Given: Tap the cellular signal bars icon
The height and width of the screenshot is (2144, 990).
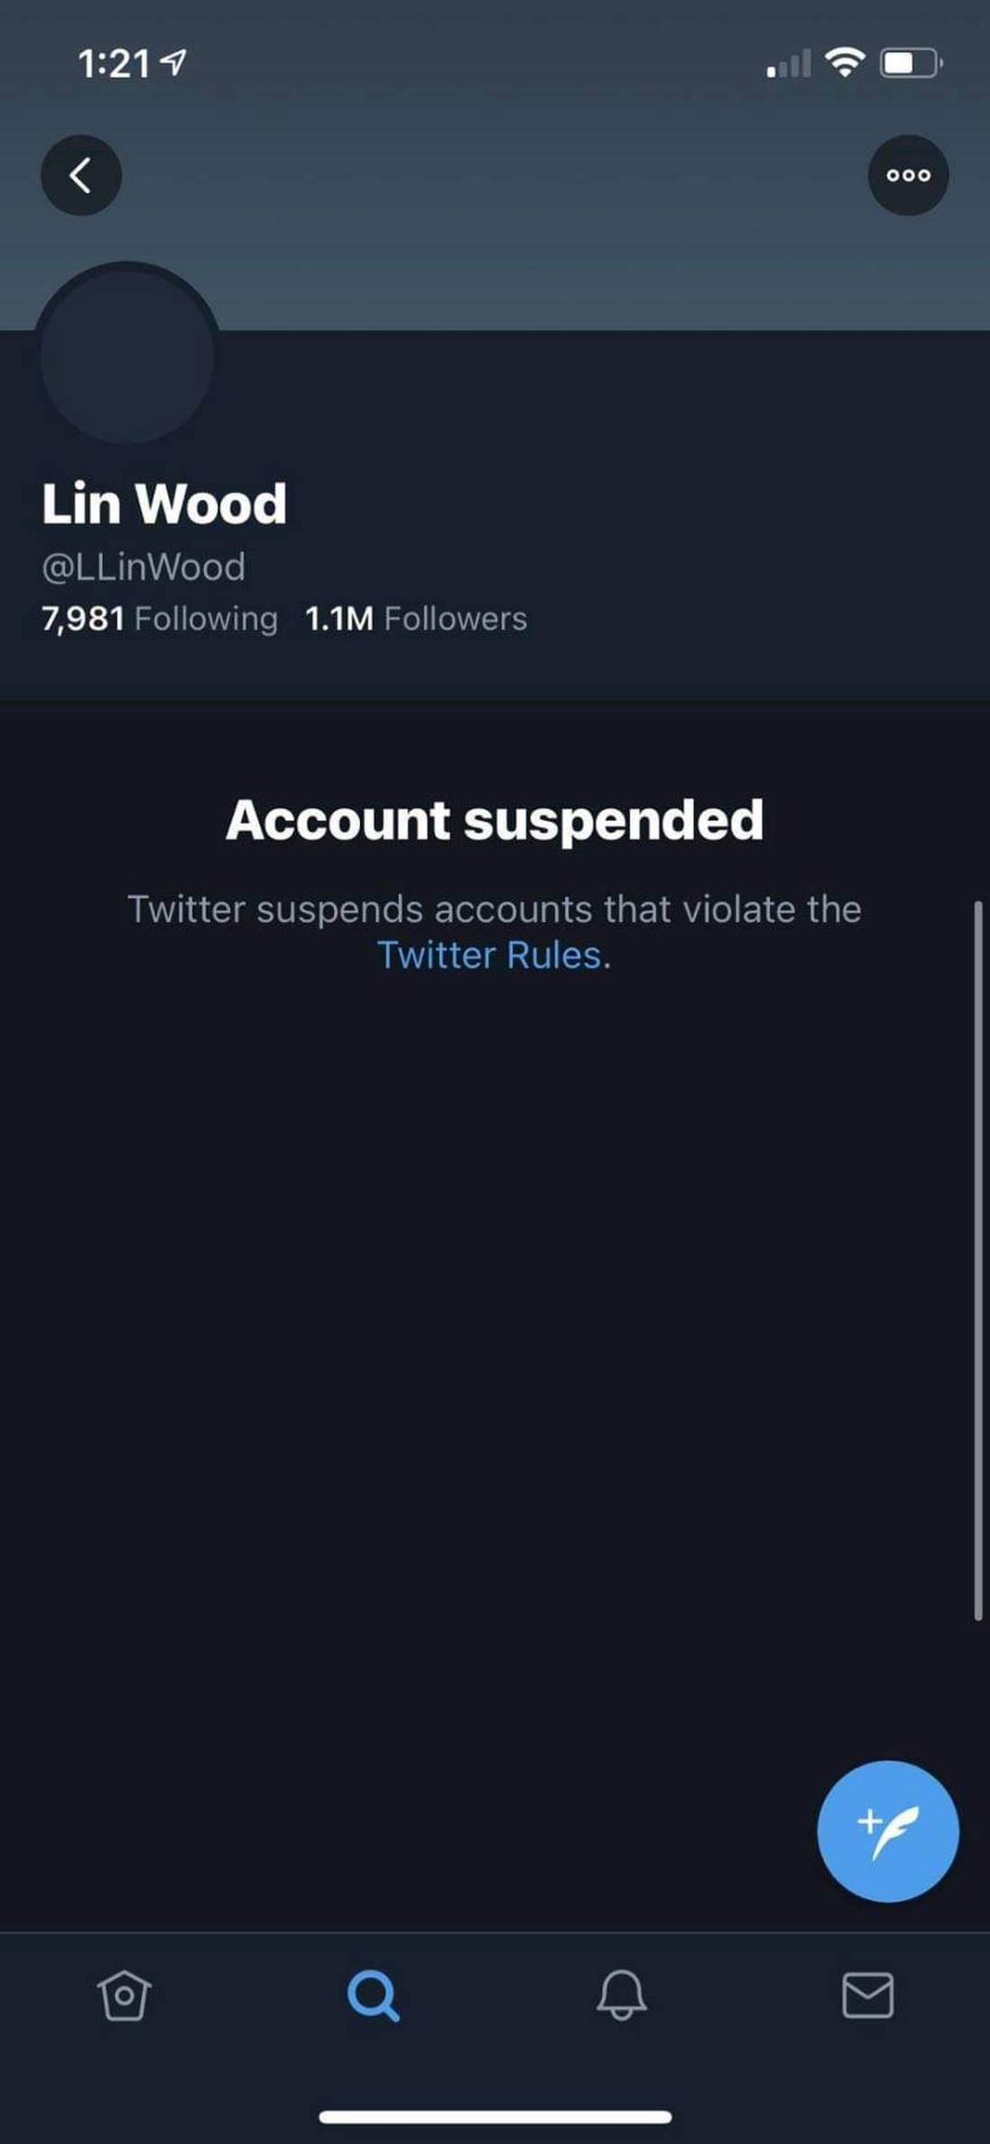Looking at the screenshot, I should (x=788, y=64).
